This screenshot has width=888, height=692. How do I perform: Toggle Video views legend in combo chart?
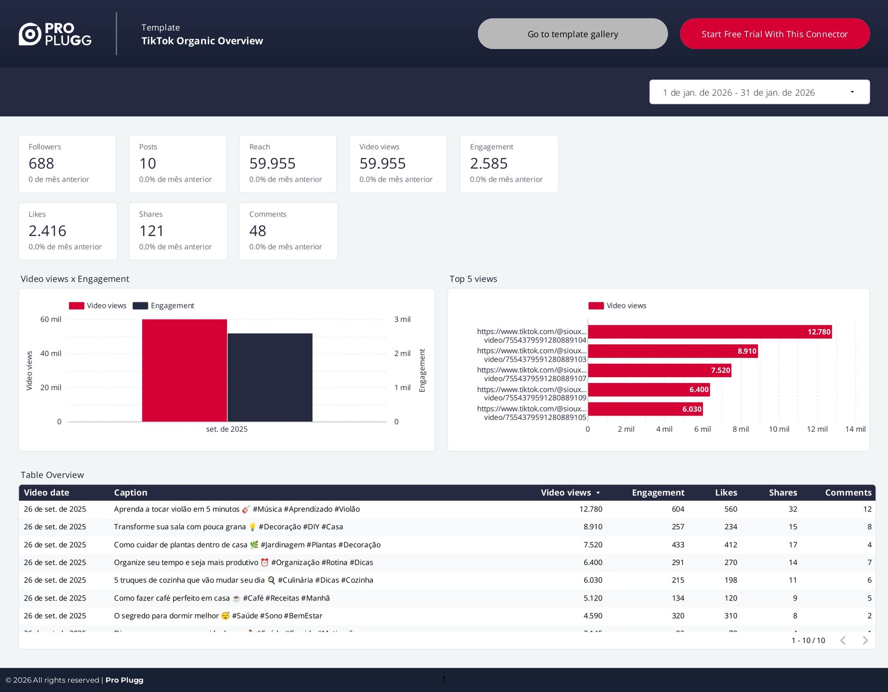(98, 306)
